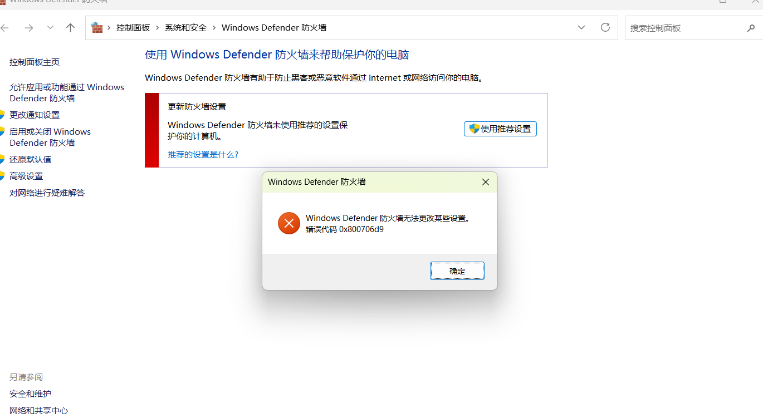Click the forward navigation arrow
Image resolution: width=763 pixels, height=418 pixels.
pos(29,28)
